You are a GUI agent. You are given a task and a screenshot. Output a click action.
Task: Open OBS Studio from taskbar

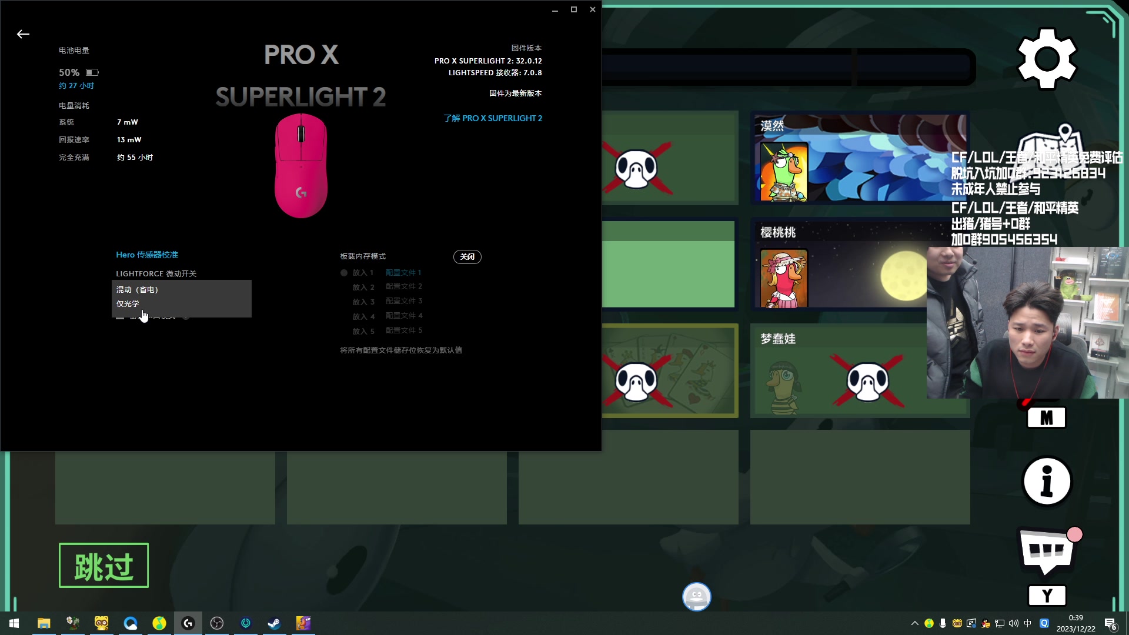pyautogui.click(x=217, y=623)
